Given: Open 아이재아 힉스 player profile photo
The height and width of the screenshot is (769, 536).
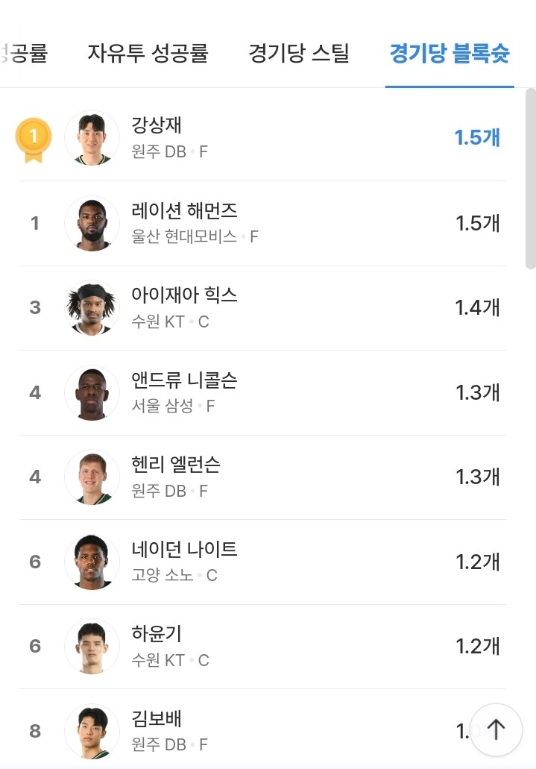Looking at the screenshot, I should (92, 307).
